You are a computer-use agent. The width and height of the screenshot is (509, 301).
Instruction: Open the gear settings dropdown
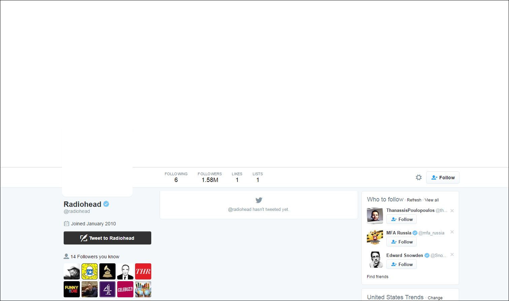coord(418,178)
